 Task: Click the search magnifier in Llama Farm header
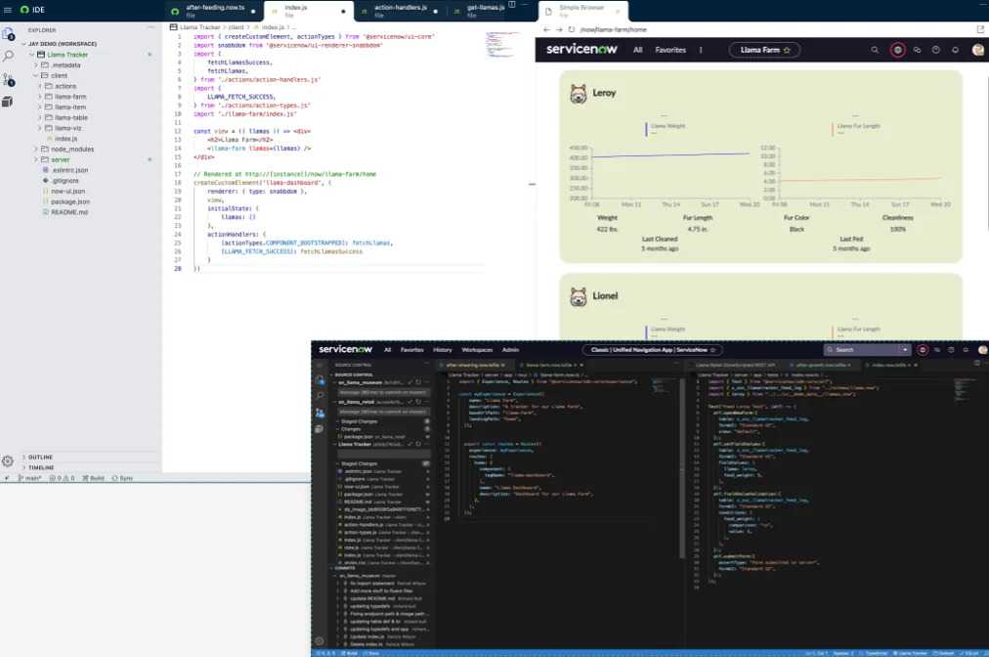tap(875, 50)
